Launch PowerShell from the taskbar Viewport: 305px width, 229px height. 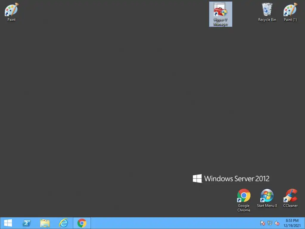point(27,223)
